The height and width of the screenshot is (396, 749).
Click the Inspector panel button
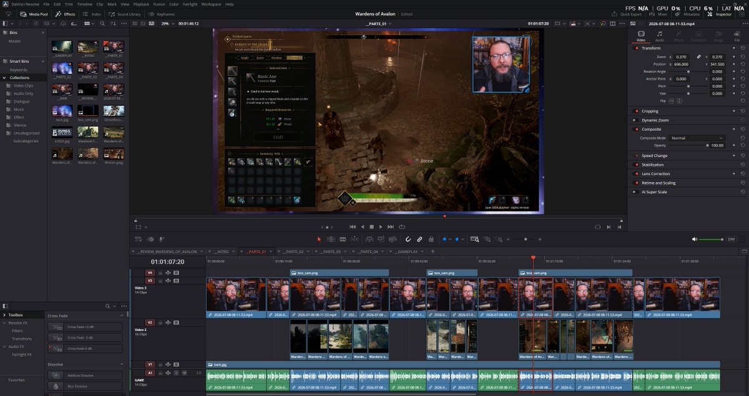(720, 13)
